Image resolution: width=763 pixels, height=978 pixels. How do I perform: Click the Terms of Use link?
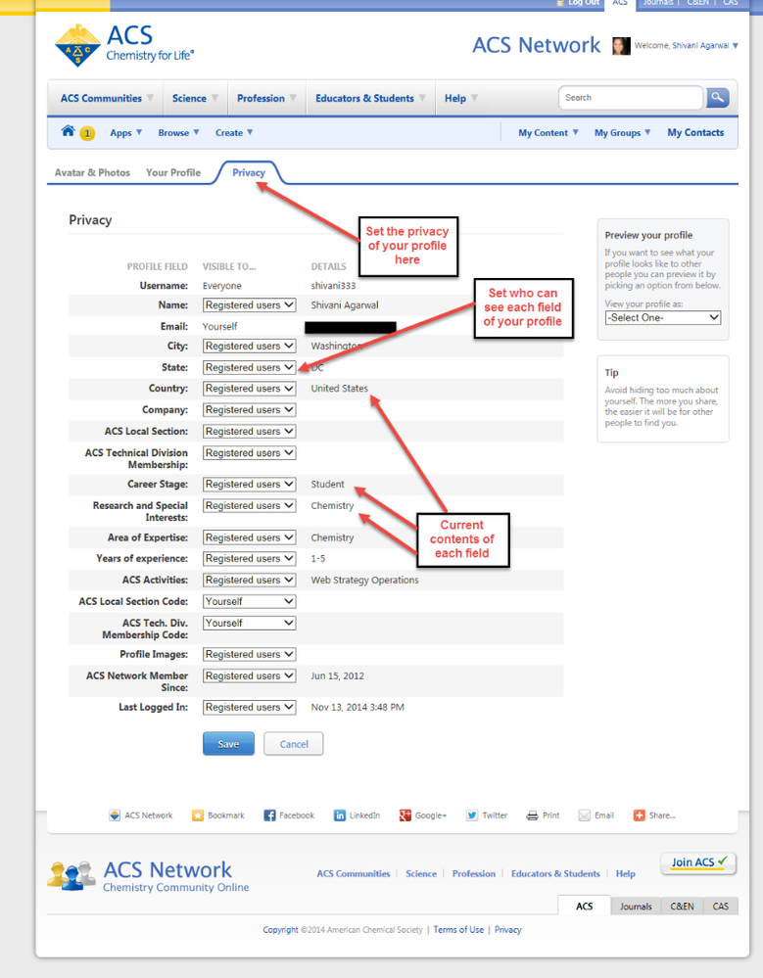[458, 930]
